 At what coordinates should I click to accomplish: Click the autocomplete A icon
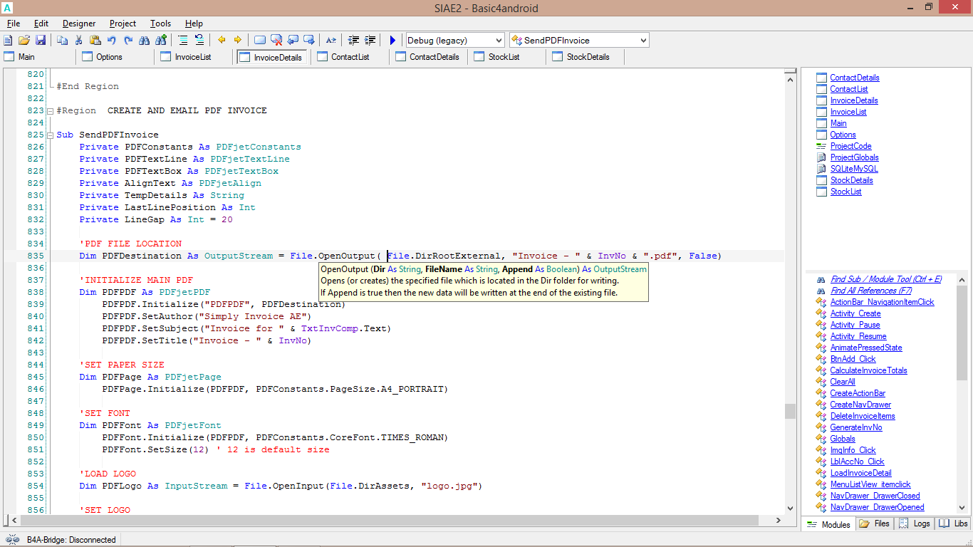point(331,40)
